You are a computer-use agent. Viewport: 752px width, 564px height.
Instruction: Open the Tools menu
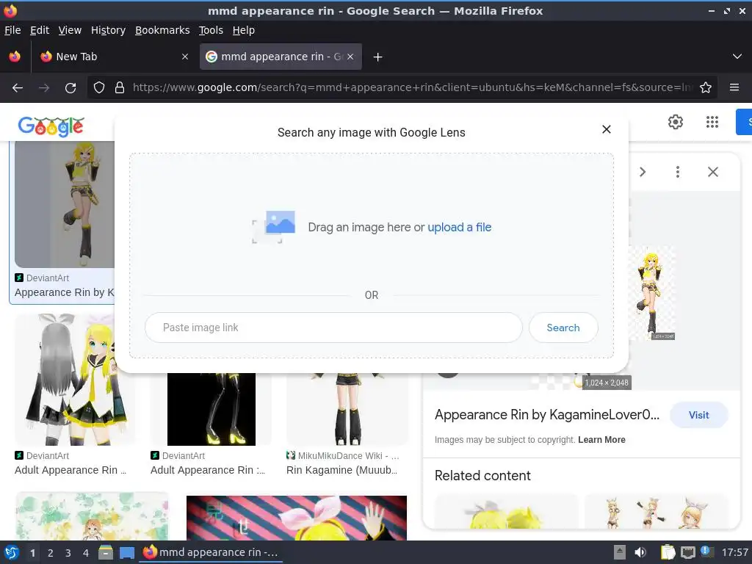(211, 30)
